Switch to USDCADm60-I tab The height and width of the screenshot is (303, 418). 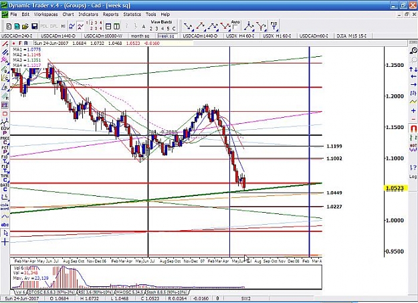pos(314,35)
